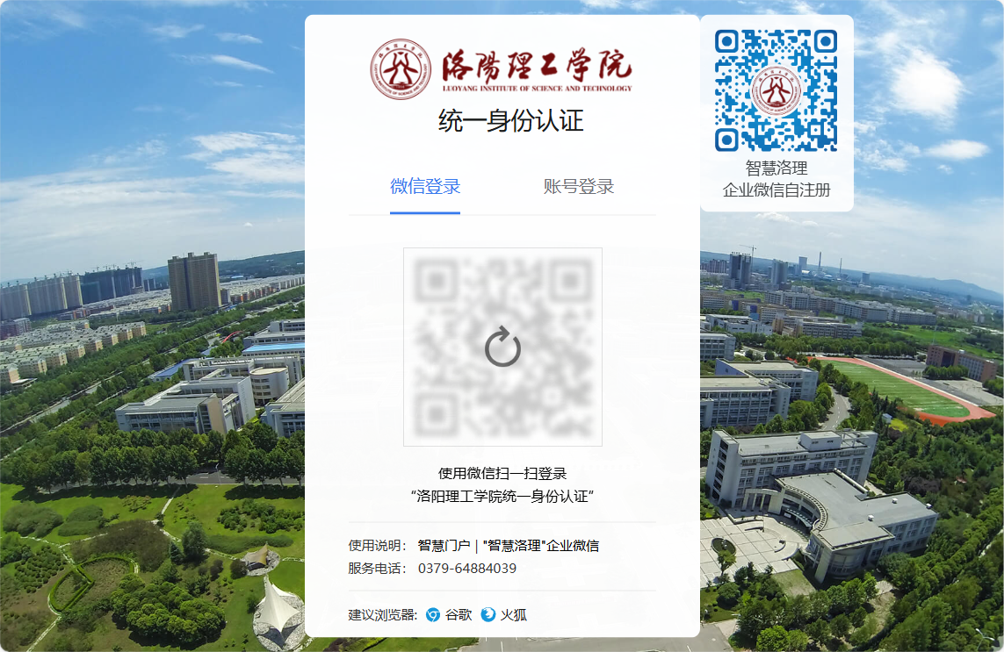
Task: Switch to the 微信登录 tab
Action: point(426,185)
